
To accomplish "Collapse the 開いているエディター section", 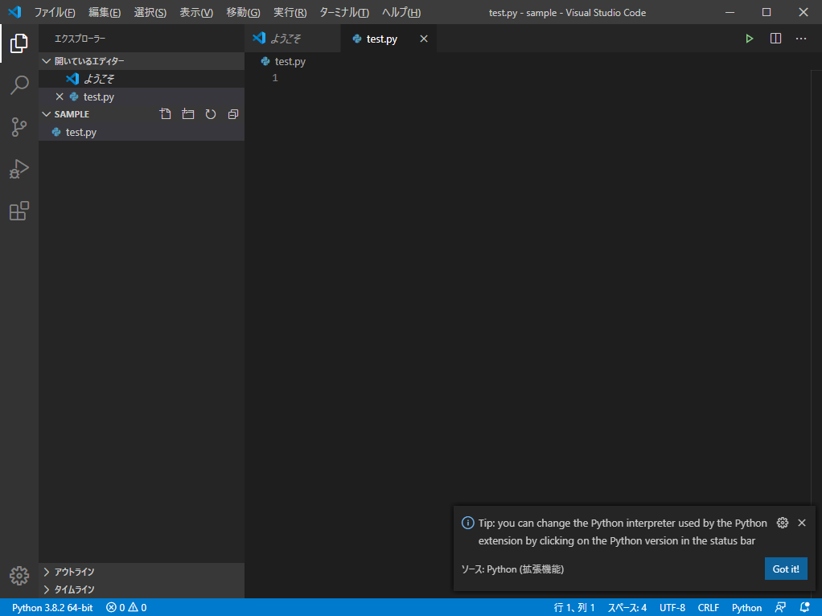I will point(88,61).
